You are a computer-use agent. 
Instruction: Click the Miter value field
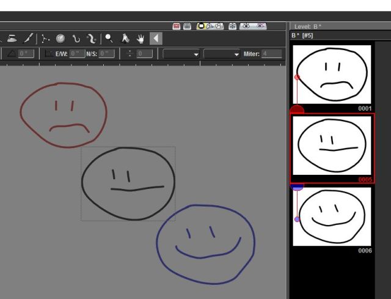point(272,54)
